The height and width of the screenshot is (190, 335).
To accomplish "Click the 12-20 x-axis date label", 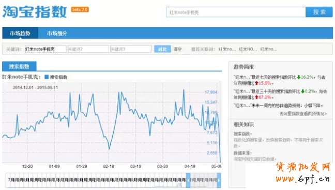I will coord(27,167).
